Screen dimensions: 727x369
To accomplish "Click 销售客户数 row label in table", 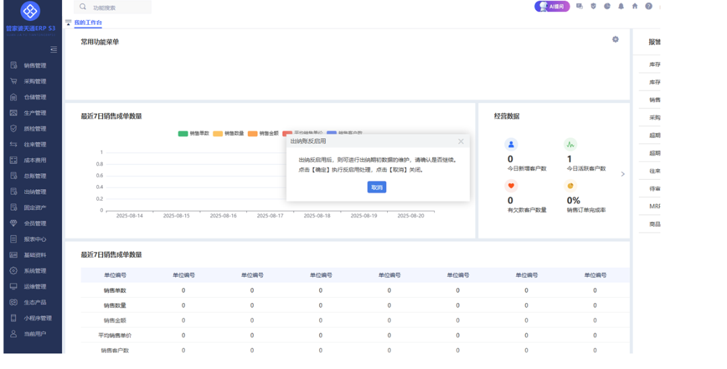I will [x=115, y=350].
